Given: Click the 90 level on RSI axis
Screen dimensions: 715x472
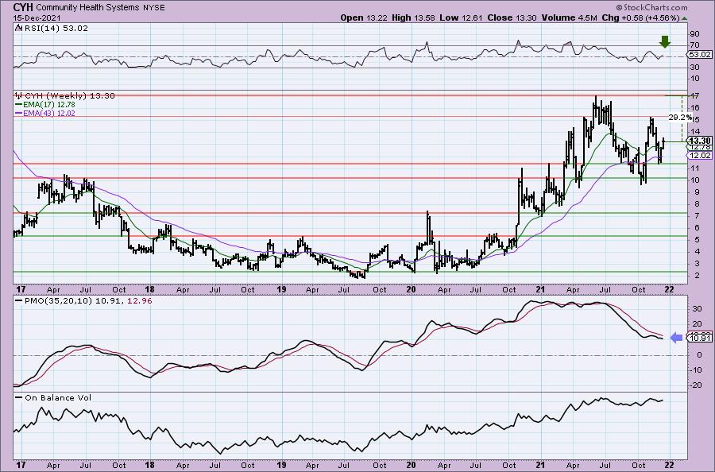Looking at the screenshot, I should coord(694,33).
